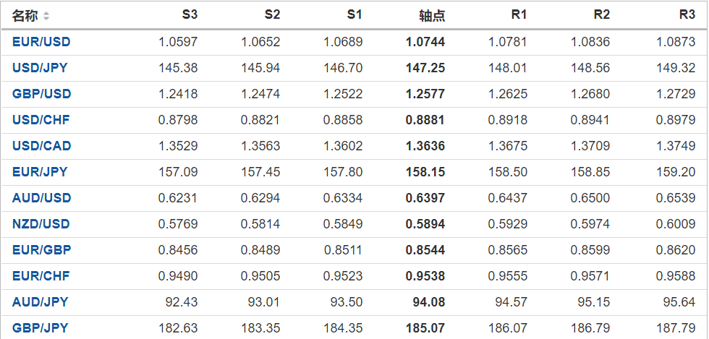Click the EUR/USD pivot value 1.0744
709x339 pixels.
point(425,42)
